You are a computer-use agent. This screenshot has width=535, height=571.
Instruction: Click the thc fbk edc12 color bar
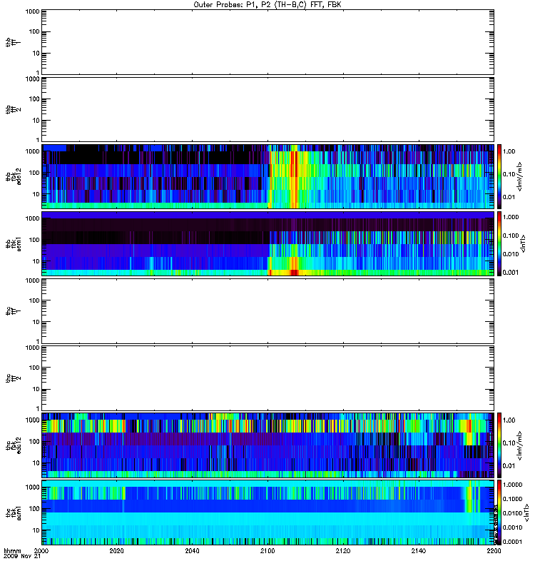click(x=499, y=445)
